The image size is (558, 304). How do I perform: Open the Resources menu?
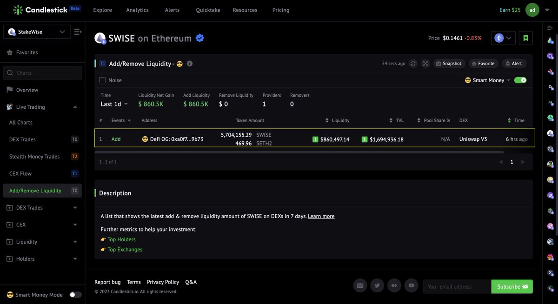245,10
